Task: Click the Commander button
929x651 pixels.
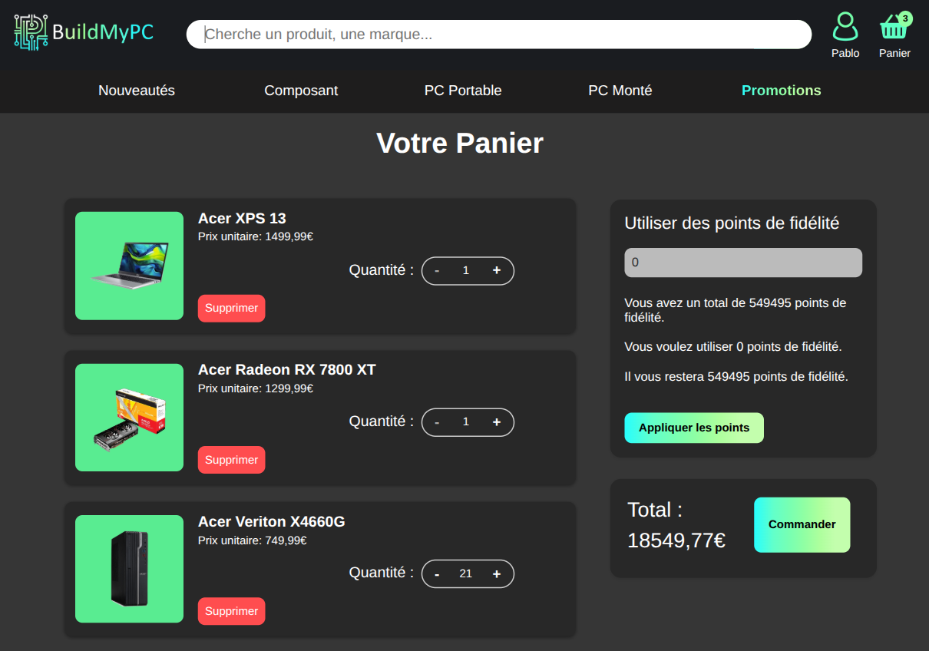Action: click(802, 524)
